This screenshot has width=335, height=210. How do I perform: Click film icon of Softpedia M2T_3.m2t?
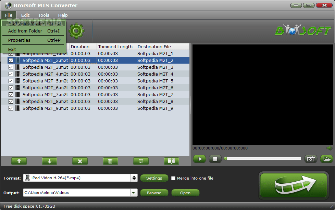18,67
